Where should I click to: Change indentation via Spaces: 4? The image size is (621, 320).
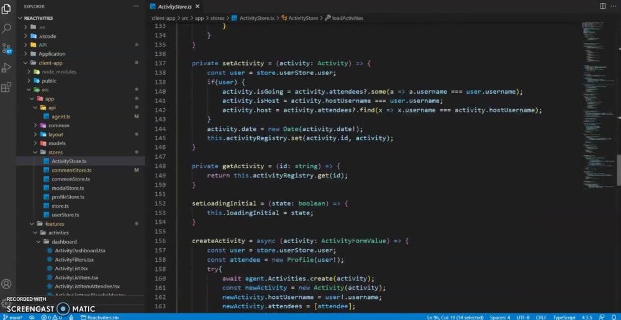pyautogui.click(x=500, y=318)
